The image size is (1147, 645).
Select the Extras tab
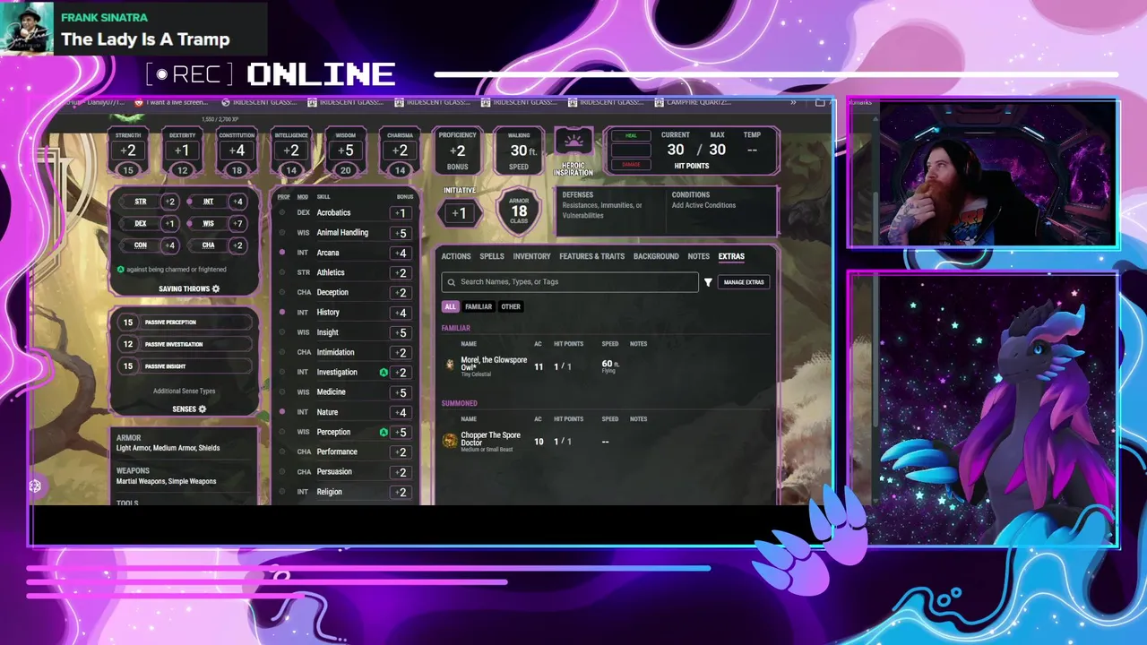[731, 256]
